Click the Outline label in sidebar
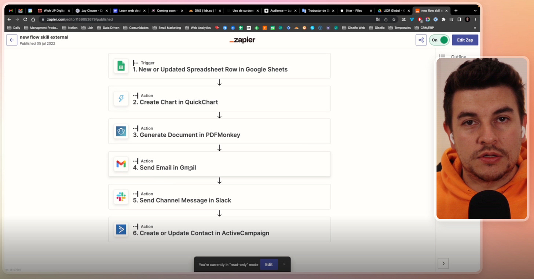Screen dimensions: 534x279 458,57
